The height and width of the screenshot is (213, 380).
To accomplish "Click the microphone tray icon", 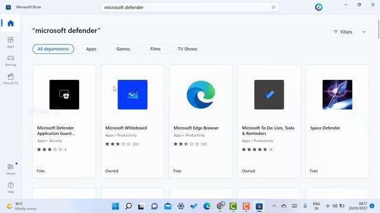I will (305, 206).
